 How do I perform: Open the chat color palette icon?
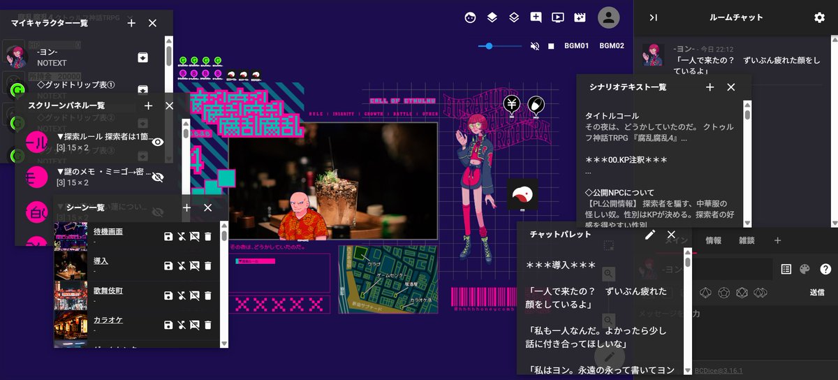(x=804, y=269)
